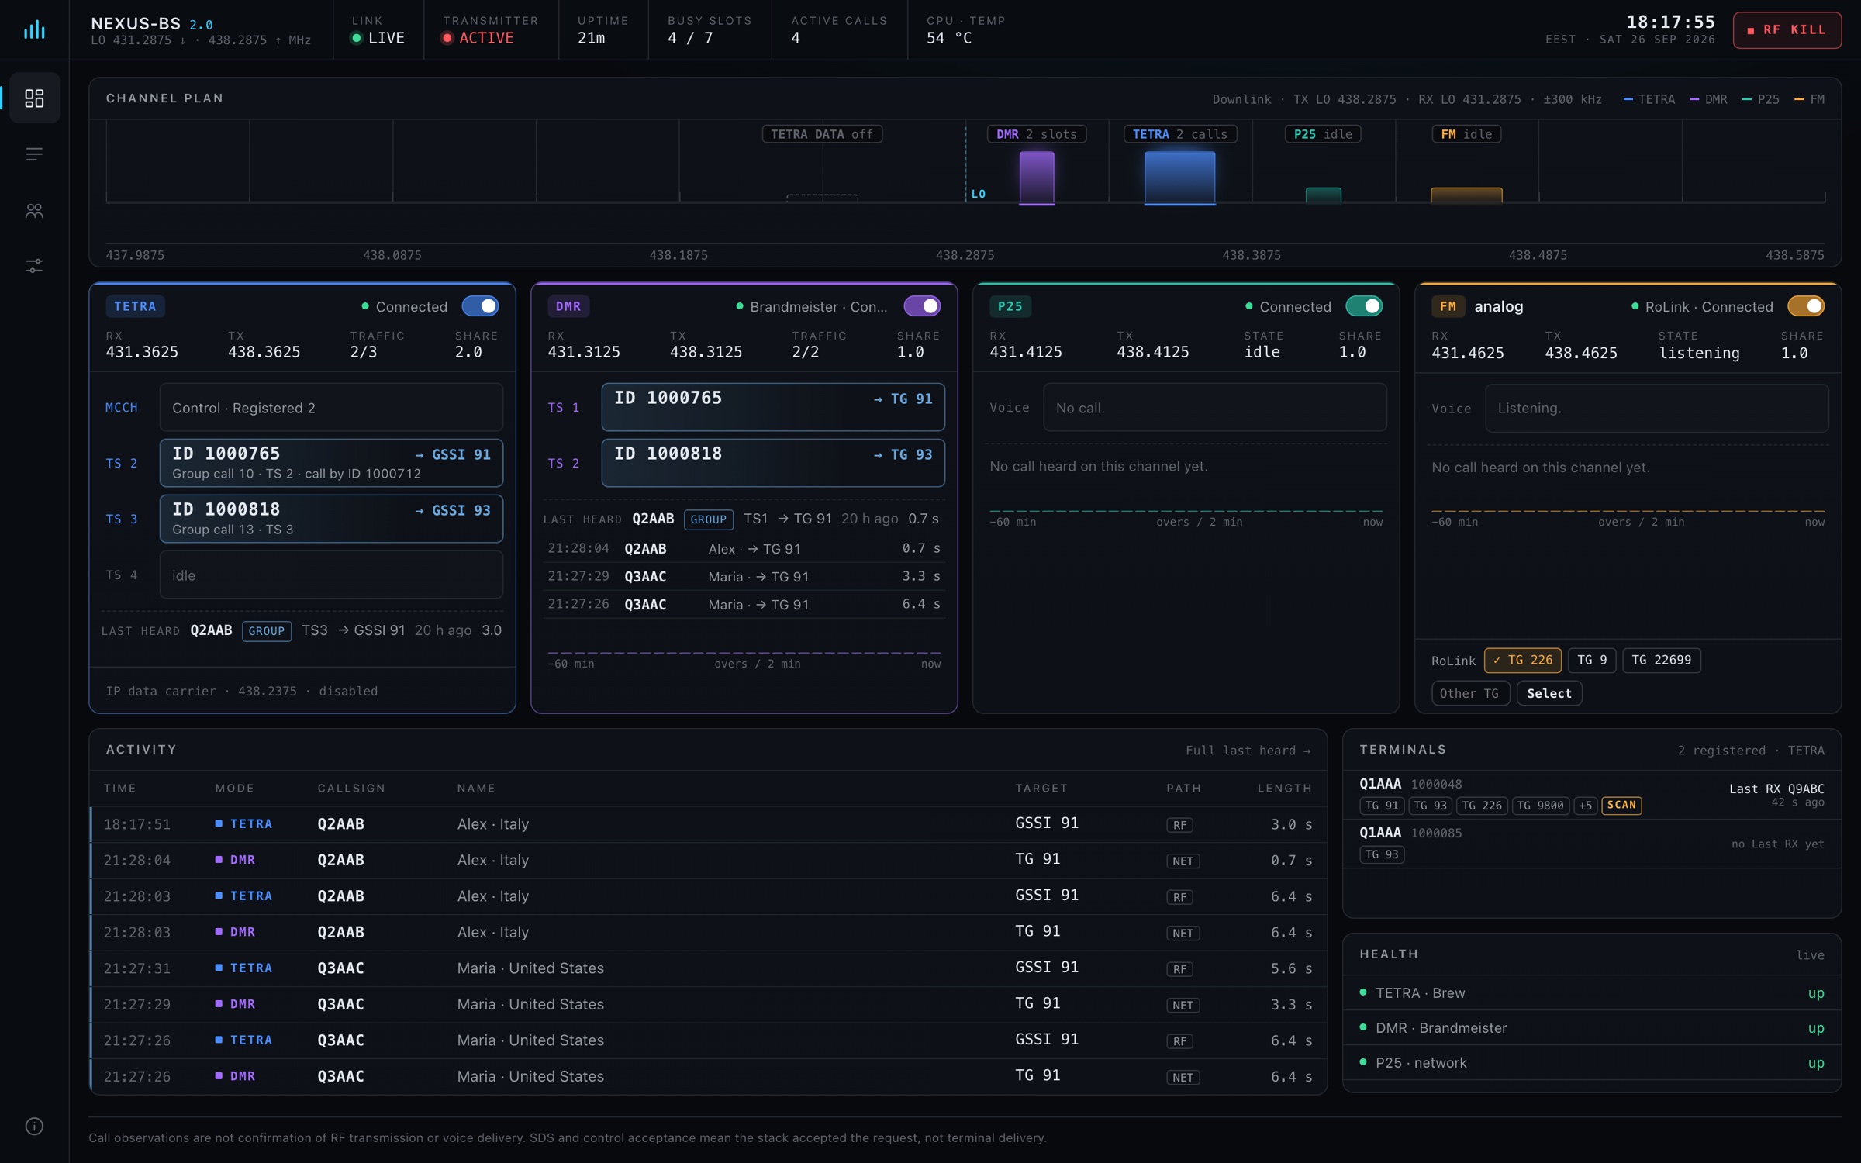Click the Select button for RoLink
This screenshot has width=1861, height=1163.
[x=1549, y=693]
